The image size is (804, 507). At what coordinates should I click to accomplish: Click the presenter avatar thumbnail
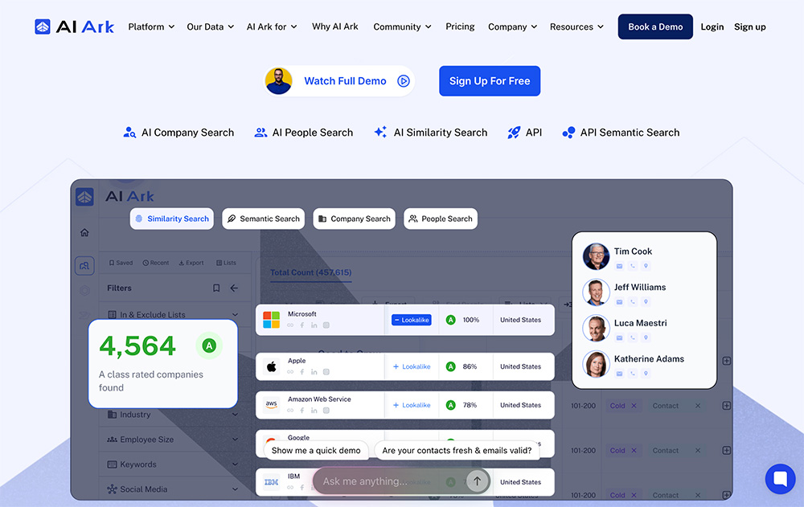pos(279,81)
